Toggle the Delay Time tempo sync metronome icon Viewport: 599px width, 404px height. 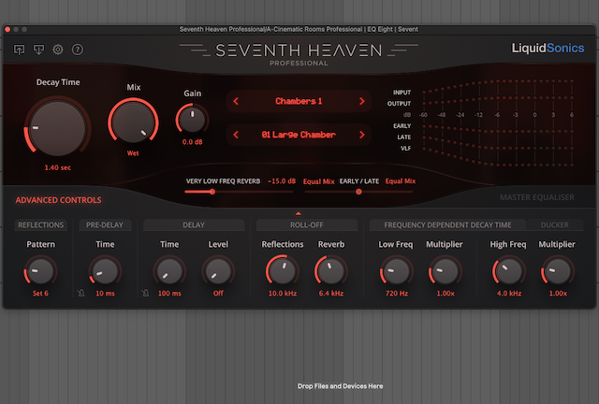click(145, 293)
